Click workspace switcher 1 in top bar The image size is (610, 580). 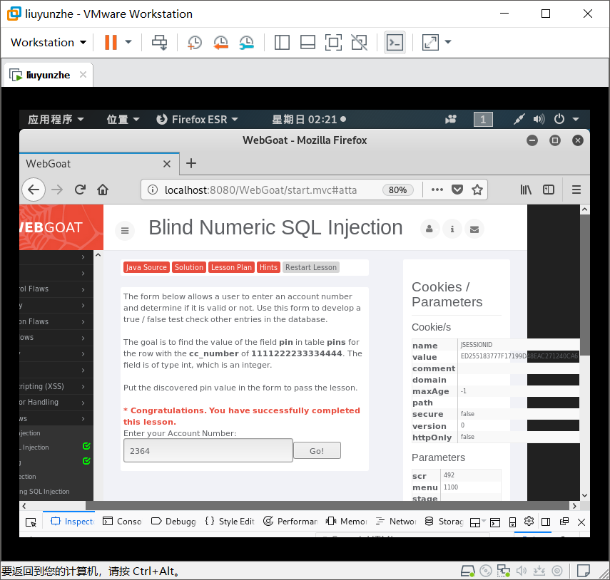click(483, 119)
